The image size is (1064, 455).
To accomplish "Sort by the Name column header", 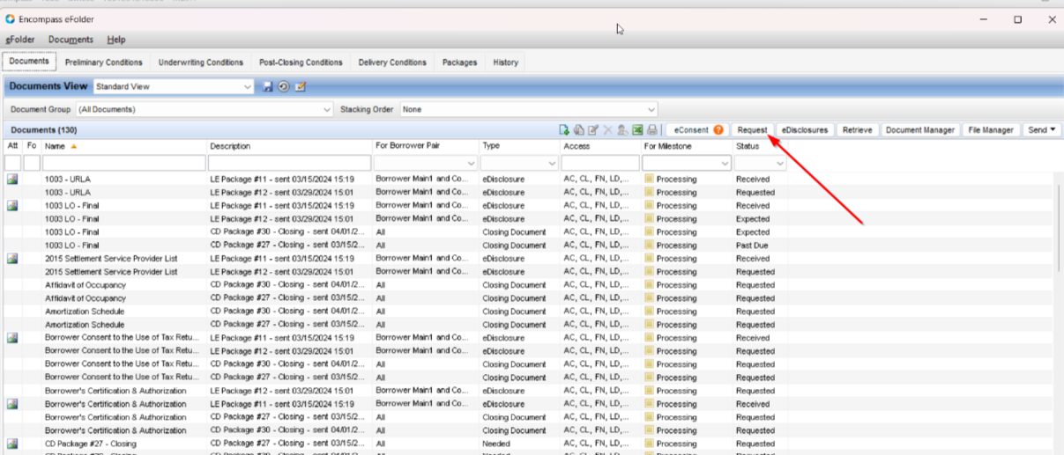I will (x=123, y=145).
